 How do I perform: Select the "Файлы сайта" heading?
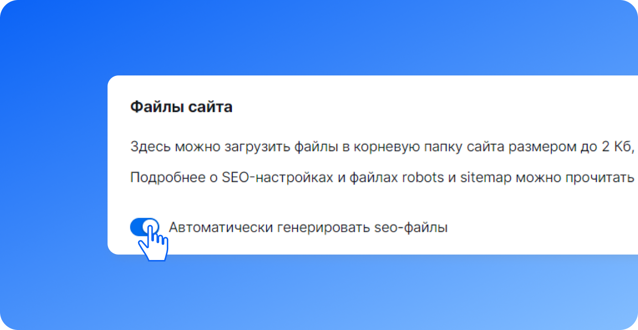pos(181,107)
